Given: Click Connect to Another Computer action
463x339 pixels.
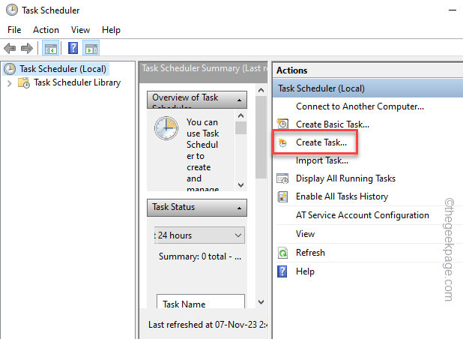Looking at the screenshot, I should pyautogui.click(x=360, y=106).
